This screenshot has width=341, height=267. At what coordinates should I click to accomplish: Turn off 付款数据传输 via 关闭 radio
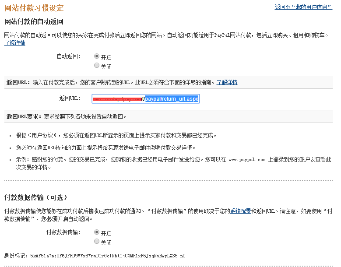[97, 242]
